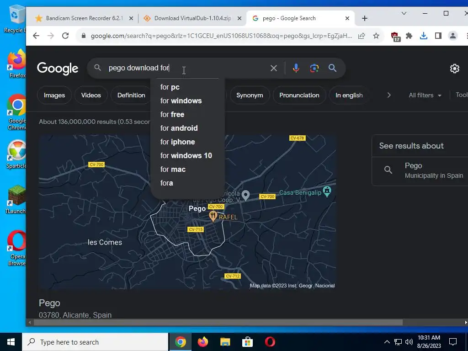Click the Chrome back arrow button
This screenshot has width=468, height=351.
click(x=36, y=36)
